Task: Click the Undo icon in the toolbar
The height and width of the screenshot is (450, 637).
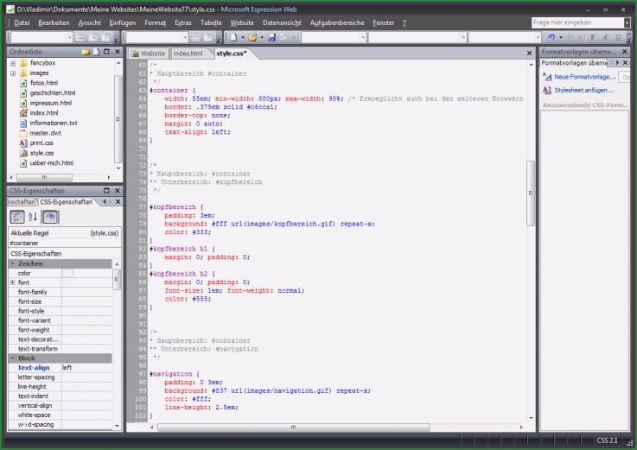Action: 551,38
